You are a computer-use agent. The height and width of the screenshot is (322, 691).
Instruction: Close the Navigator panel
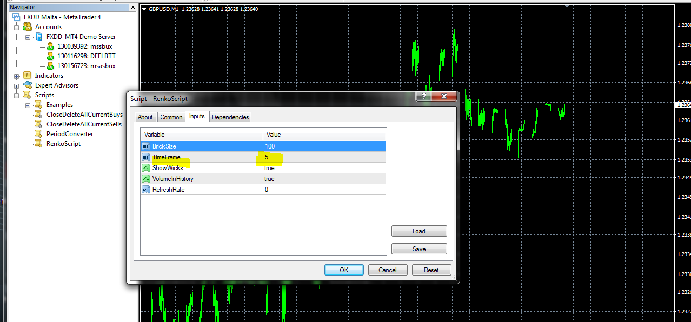click(x=132, y=8)
